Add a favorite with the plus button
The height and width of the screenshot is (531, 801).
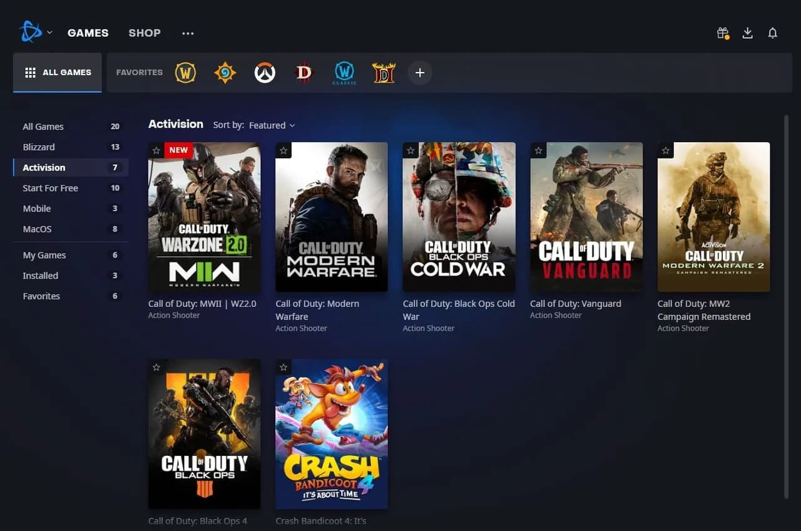coord(420,73)
